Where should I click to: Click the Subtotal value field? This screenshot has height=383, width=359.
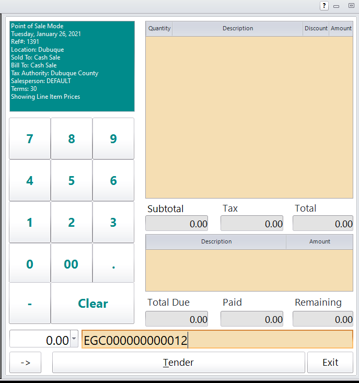click(177, 223)
